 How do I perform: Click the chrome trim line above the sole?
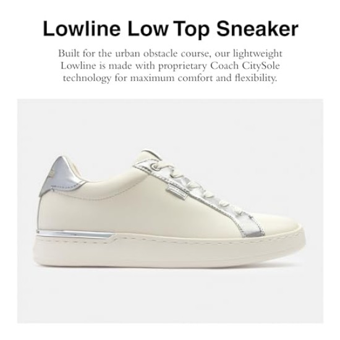click(x=75, y=234)
